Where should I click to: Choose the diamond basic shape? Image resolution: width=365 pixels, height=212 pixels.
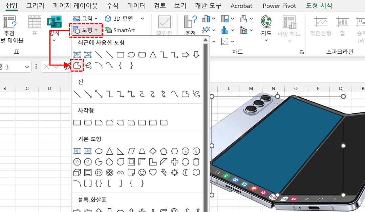click(x=153, y=151)
